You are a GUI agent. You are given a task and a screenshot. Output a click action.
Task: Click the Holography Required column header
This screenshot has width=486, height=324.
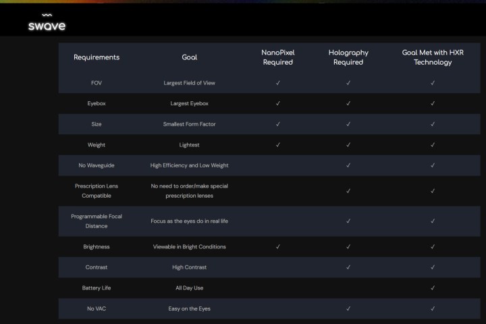pos(348,57)
